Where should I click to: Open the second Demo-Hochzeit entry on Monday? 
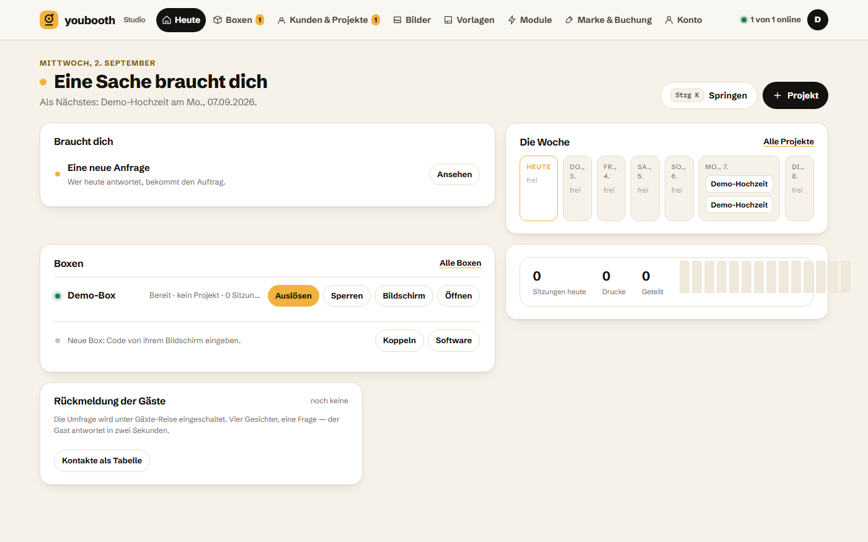tap(739, 205)
